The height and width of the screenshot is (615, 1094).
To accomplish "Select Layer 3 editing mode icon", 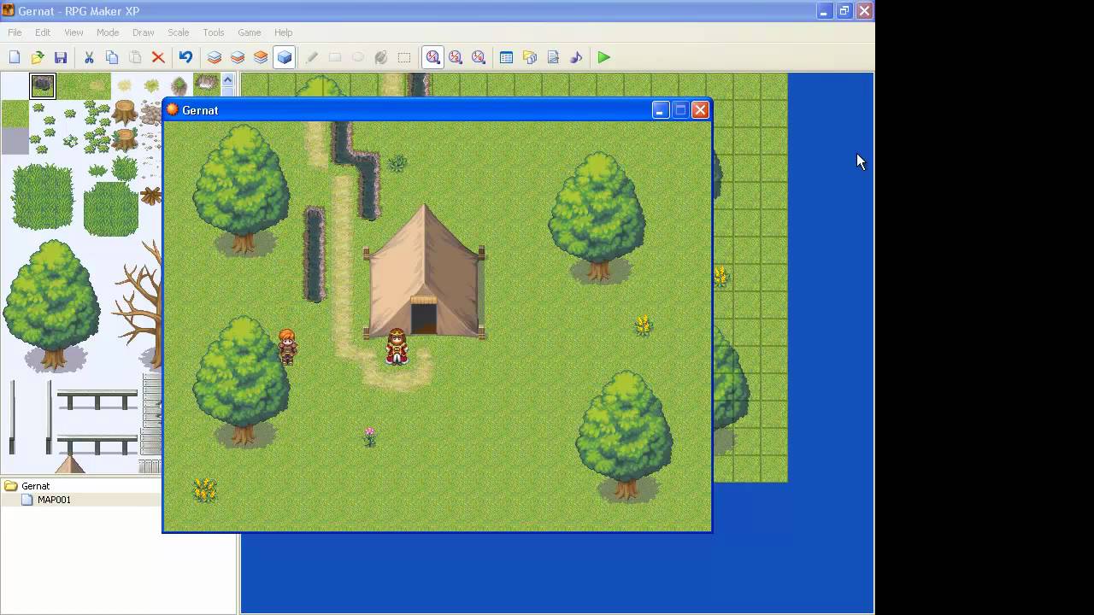I will coord(261,57).
